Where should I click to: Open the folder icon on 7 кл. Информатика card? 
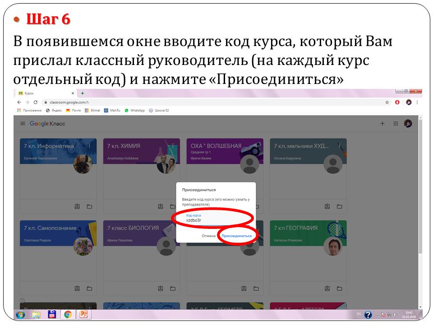click(x=89, y=206)
